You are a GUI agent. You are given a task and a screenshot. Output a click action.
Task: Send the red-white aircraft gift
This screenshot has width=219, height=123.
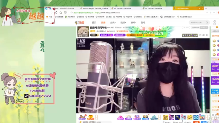click(x=184, y=117)
